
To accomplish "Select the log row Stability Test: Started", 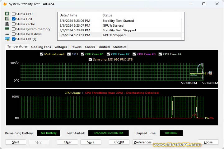I will (x=120, y=21).
